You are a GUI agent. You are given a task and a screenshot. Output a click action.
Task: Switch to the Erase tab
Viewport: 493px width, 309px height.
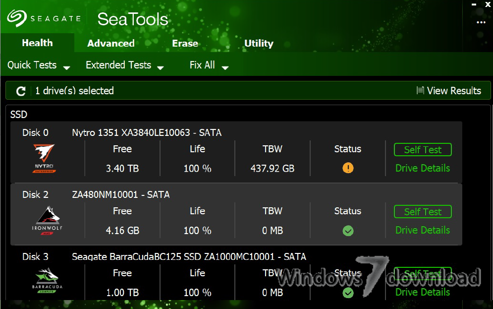[185, 43]
